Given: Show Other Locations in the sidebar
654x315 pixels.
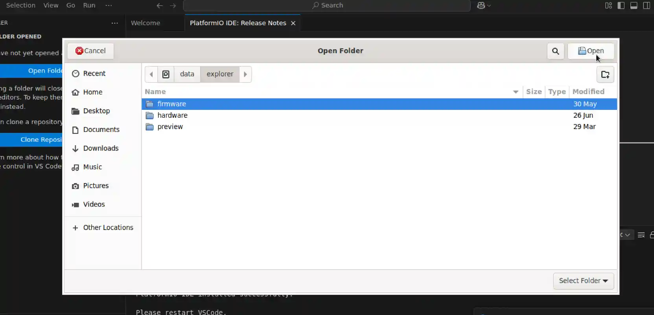Looking at the screenshot, I should pyautogui.click(x=103, y=228).
